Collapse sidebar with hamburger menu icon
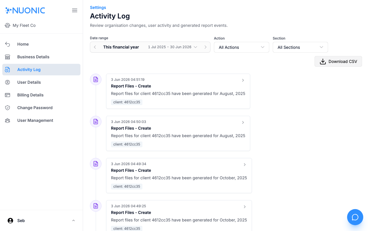Image resolution: width=369 pixels, height=231 pixels. point(75,10)
